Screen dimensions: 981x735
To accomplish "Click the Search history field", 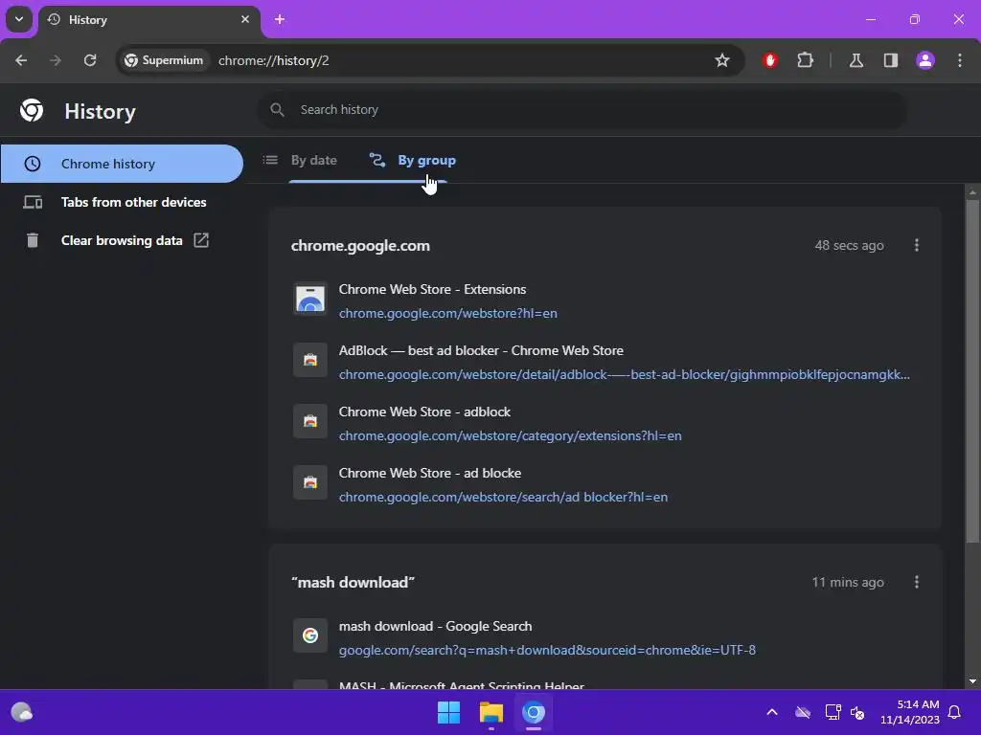I will point(582,109).
